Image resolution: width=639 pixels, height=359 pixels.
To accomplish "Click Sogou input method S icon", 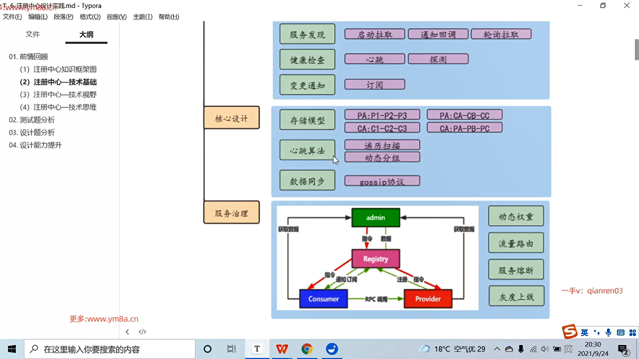I will click(x=569, y=332).
